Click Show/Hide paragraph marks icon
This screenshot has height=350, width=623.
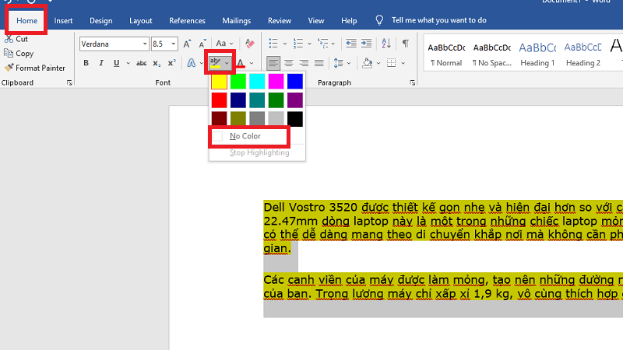coord(405,44)
